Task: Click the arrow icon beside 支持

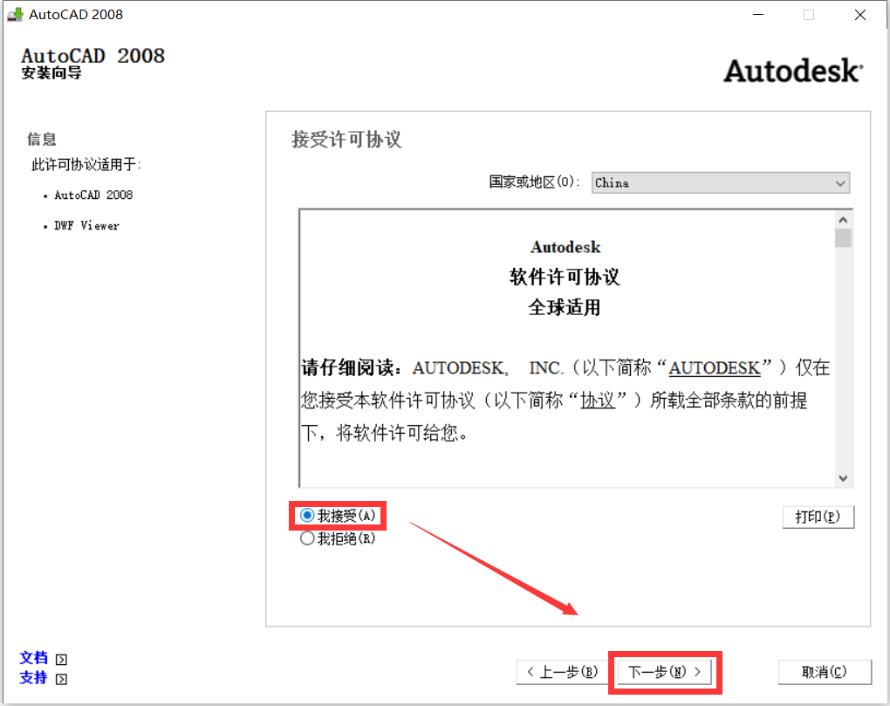Action: coord(61,679)
